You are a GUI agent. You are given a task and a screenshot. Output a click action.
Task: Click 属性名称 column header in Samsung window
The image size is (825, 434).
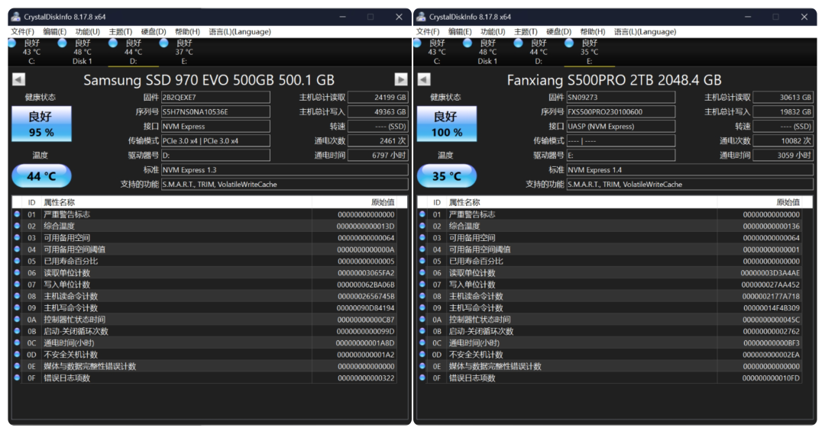click(x=176, y=202)
